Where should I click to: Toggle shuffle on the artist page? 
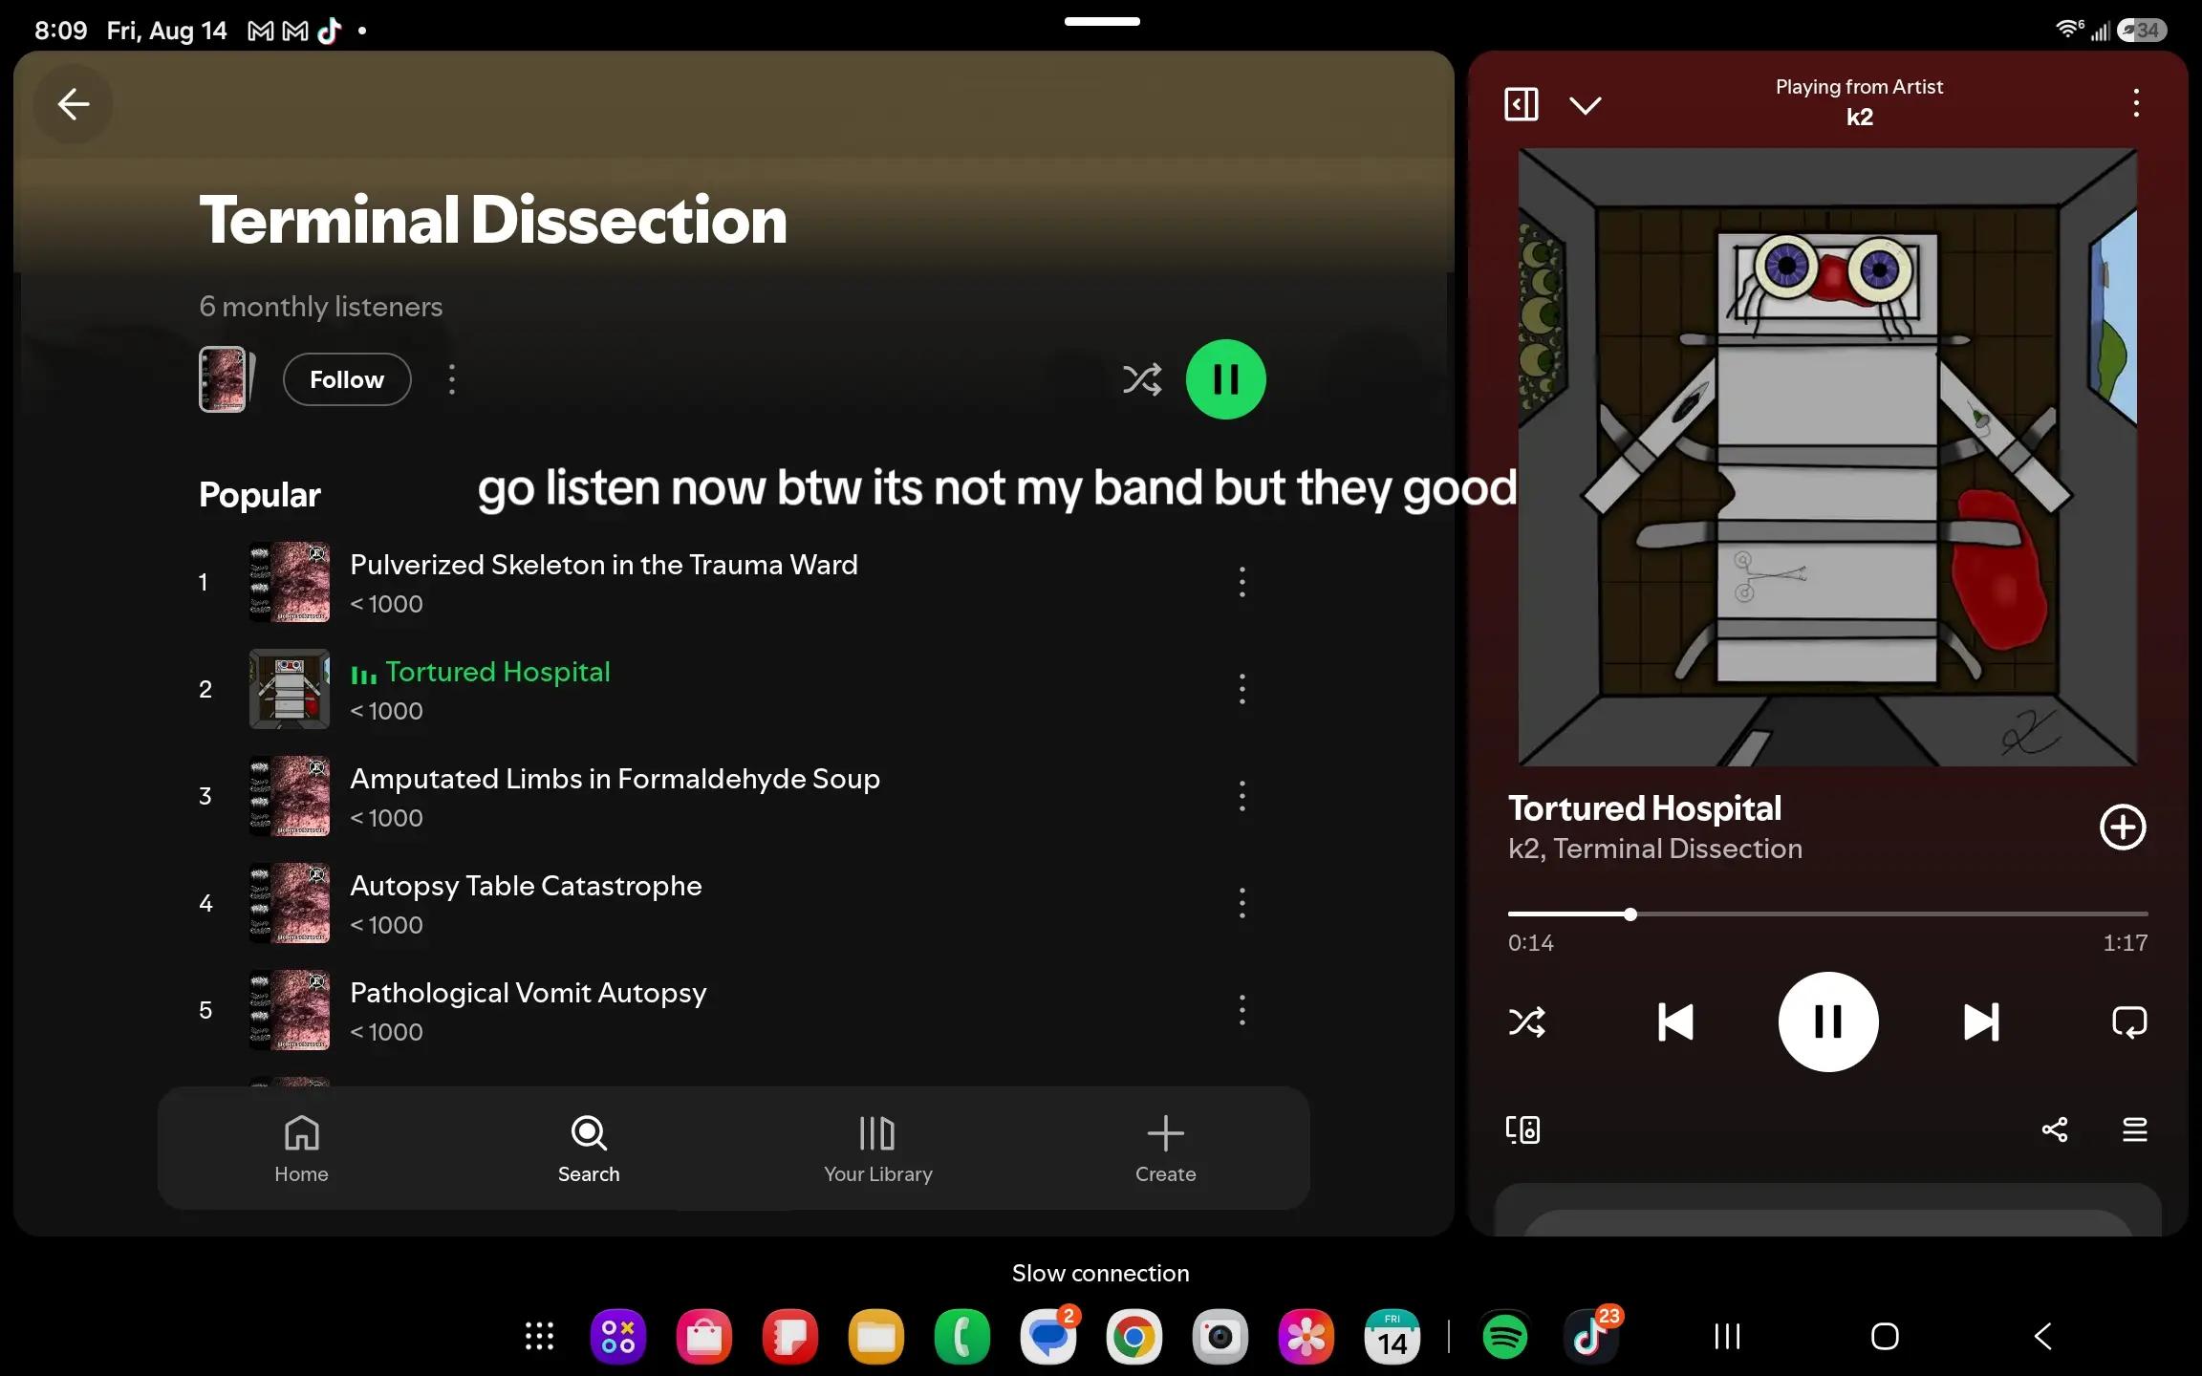tap(1142, 379)
